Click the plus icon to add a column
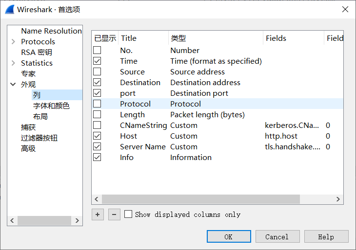356x250 pixels. 98,214
